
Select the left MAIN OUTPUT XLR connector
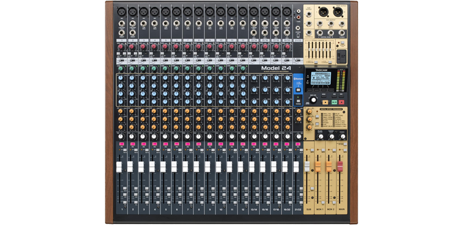pyautogui.click(x=324, y=12)
